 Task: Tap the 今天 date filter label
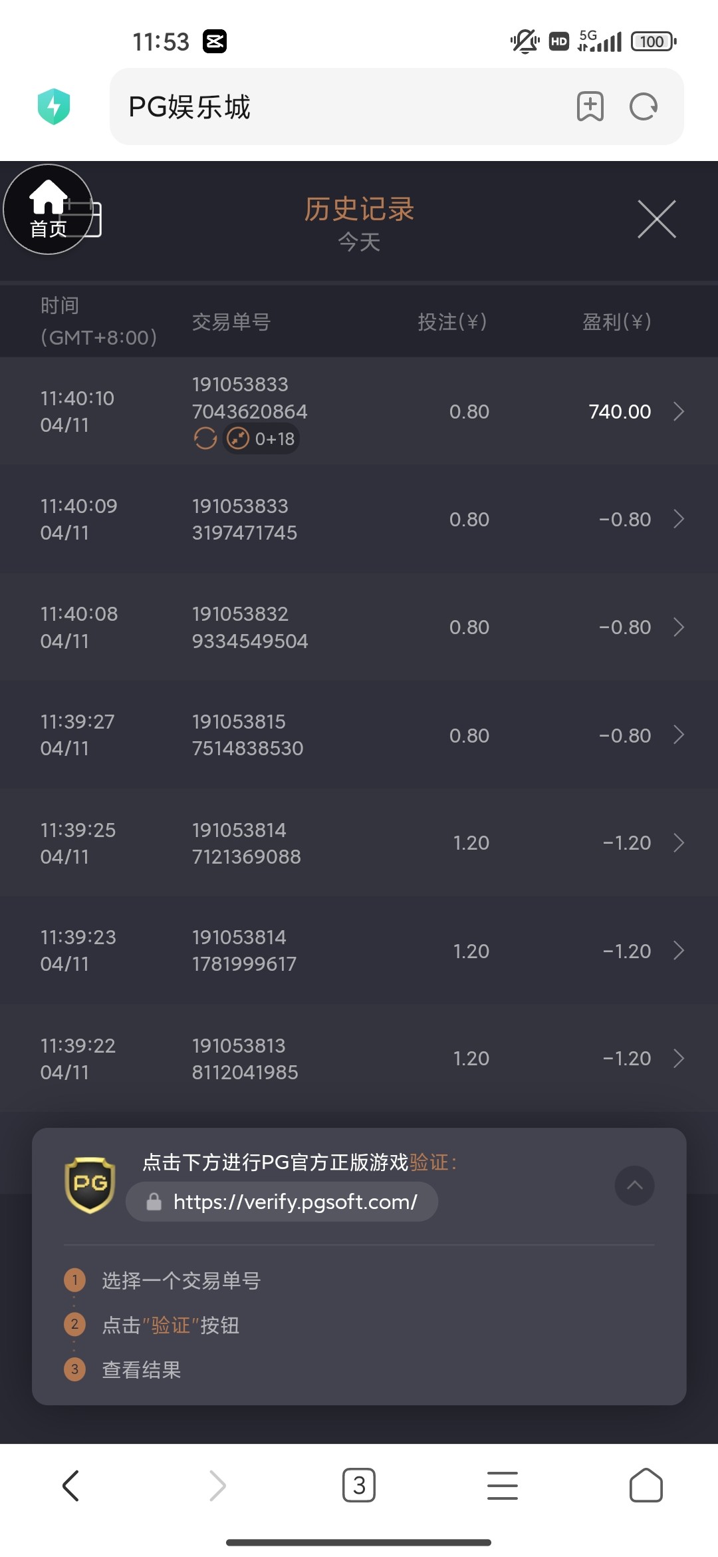point(359,242)
